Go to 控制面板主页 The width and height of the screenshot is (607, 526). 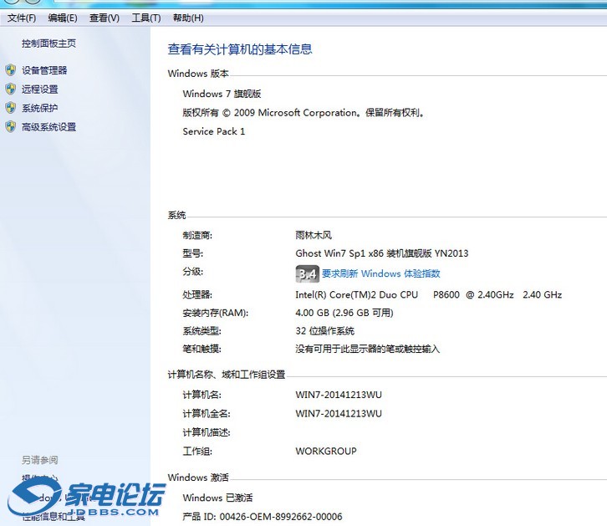48,43
